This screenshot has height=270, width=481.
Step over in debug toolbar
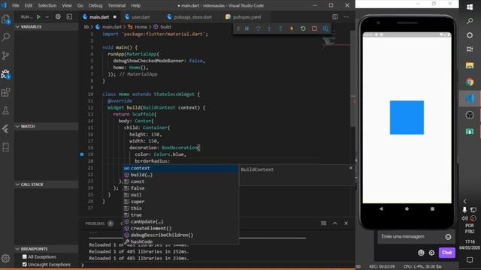(258, 28)
